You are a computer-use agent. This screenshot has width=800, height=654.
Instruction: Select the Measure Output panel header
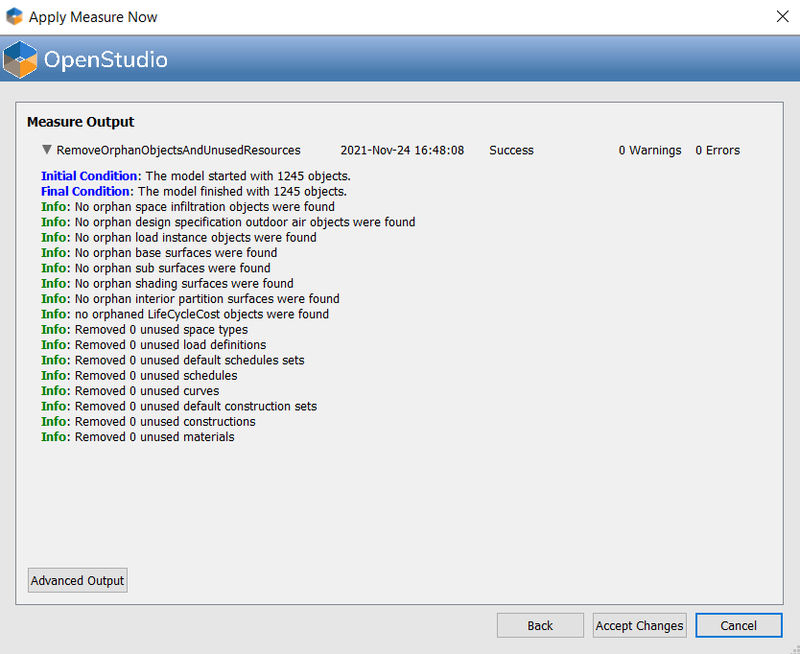81,122
